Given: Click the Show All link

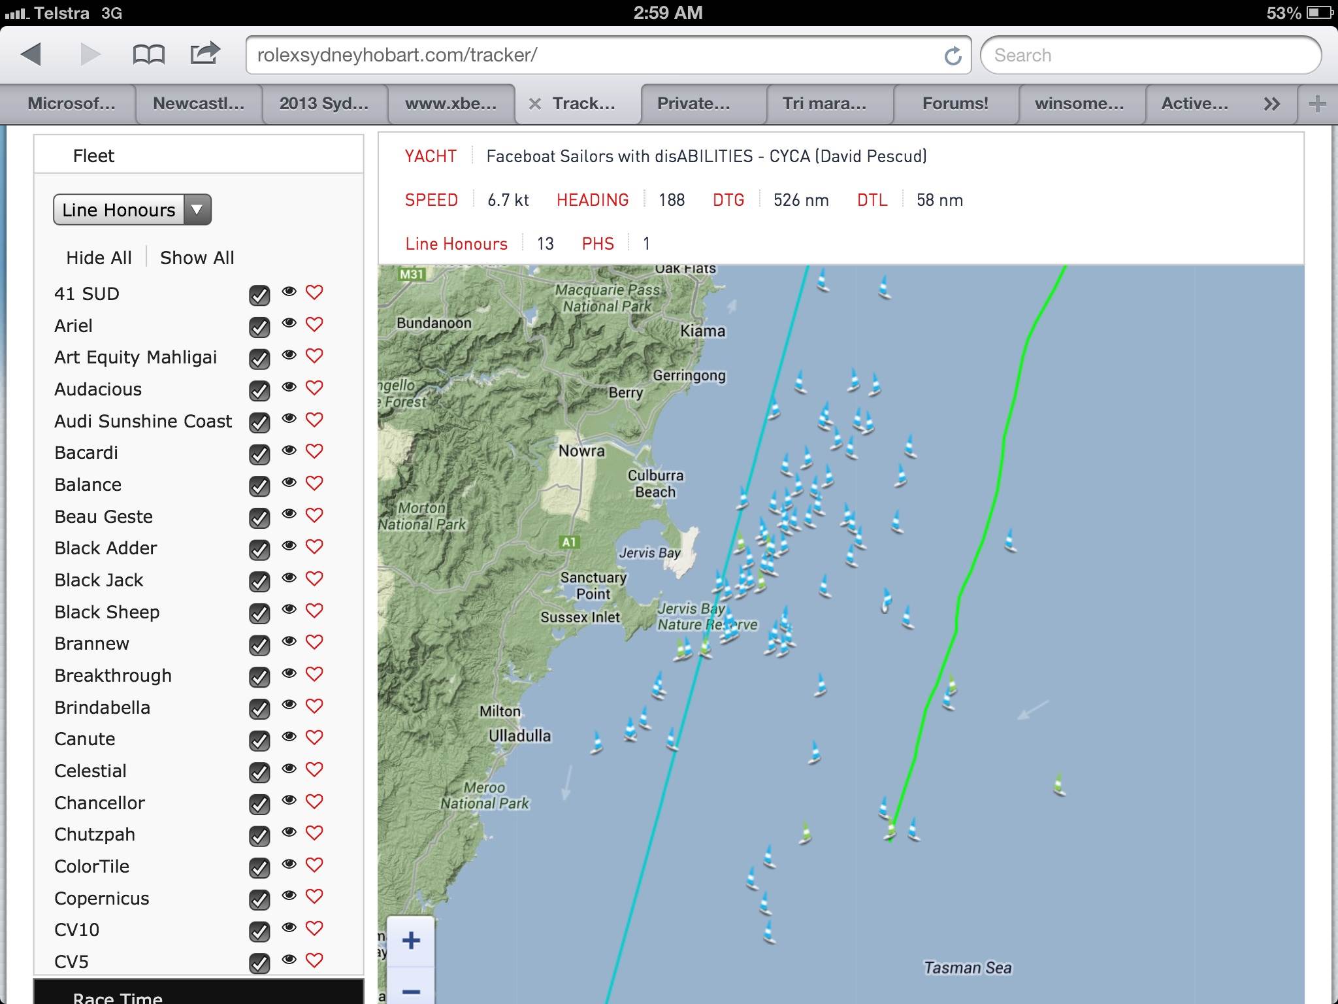Looking at the screenshot, I should 197,258.
